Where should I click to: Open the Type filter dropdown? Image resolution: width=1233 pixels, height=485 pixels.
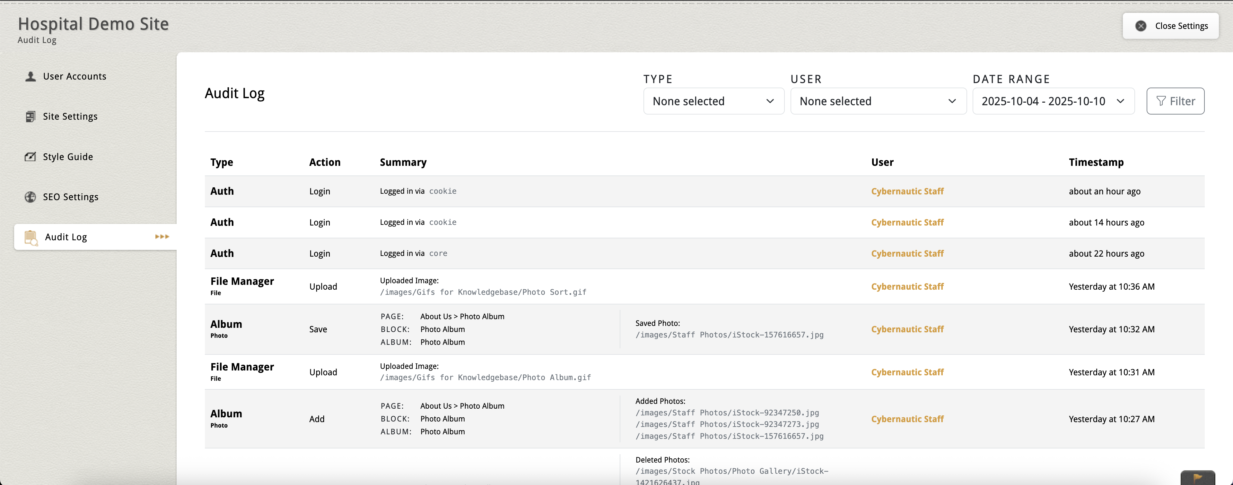pos(713,101)
